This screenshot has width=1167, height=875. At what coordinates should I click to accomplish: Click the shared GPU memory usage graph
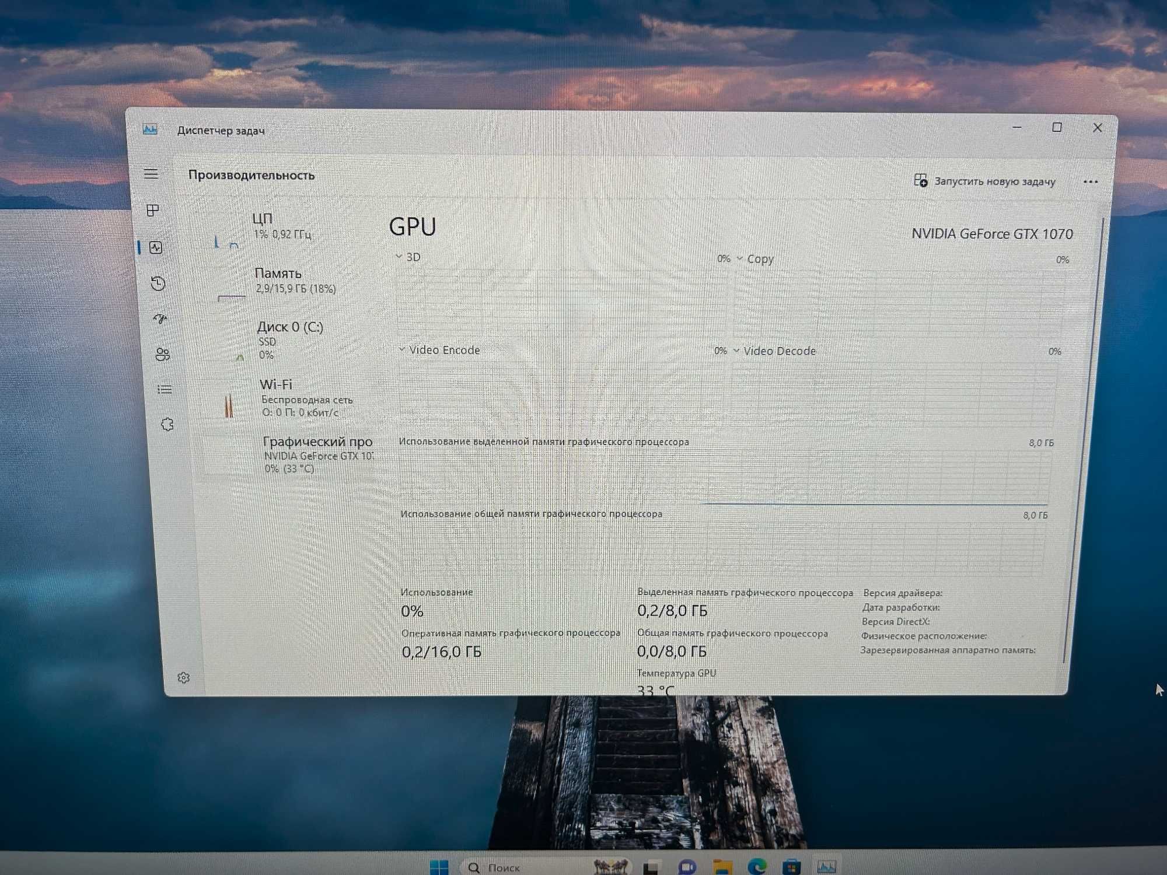[x=722, y=548]
